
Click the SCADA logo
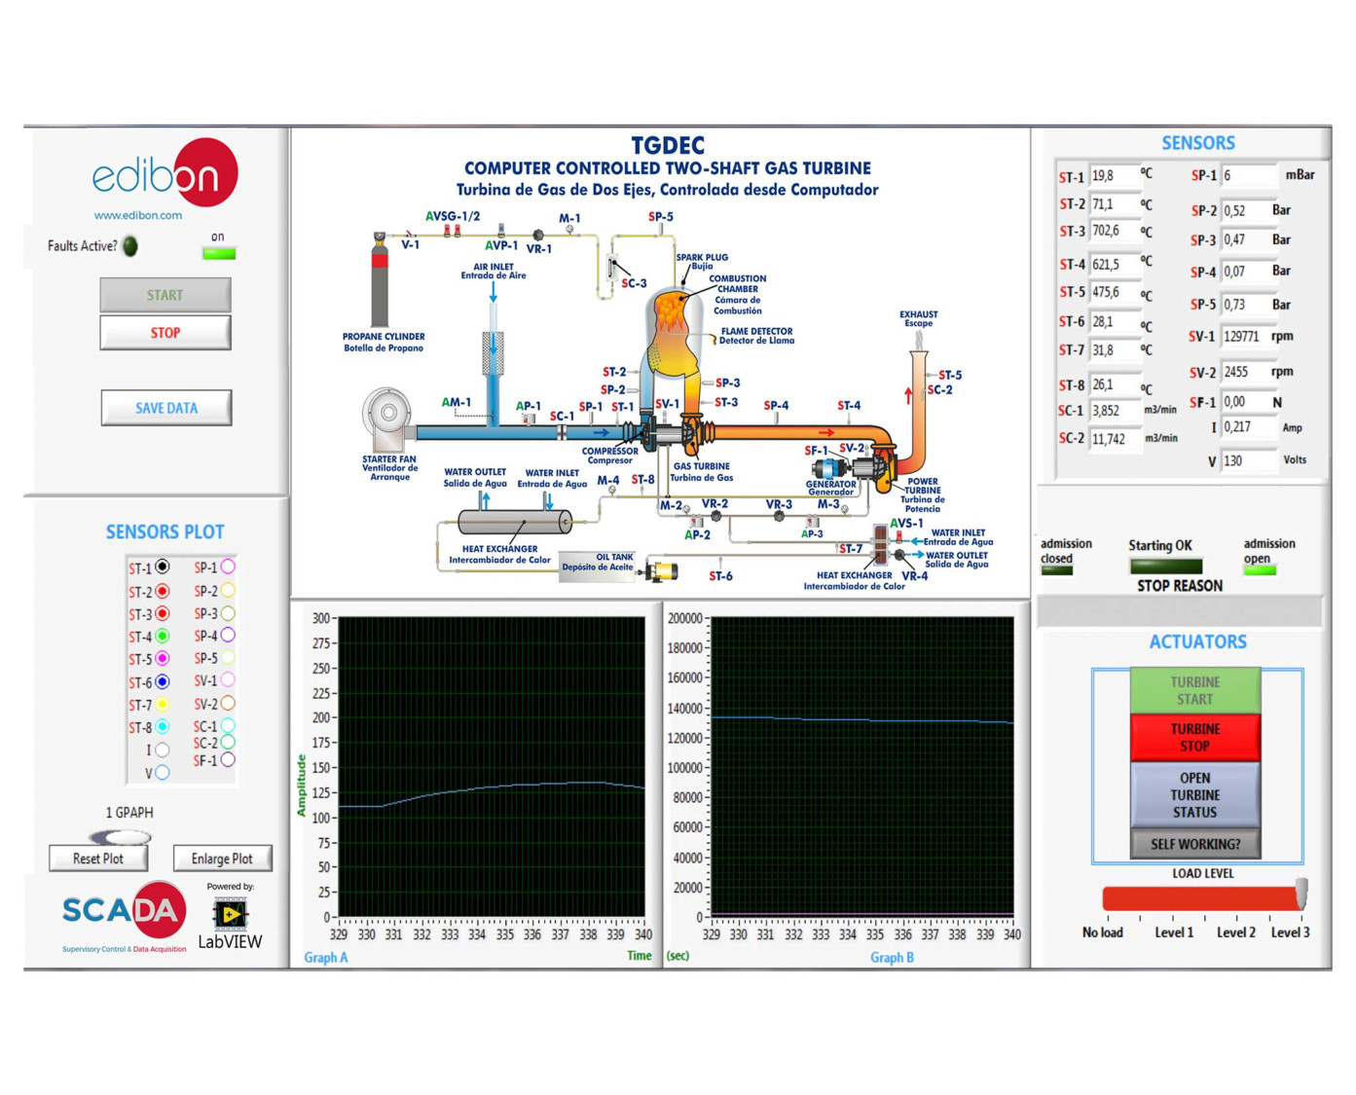tap(124, 912)
